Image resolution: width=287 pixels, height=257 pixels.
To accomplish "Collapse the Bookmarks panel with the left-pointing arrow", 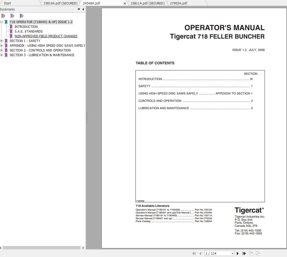I will click(83, 9).
